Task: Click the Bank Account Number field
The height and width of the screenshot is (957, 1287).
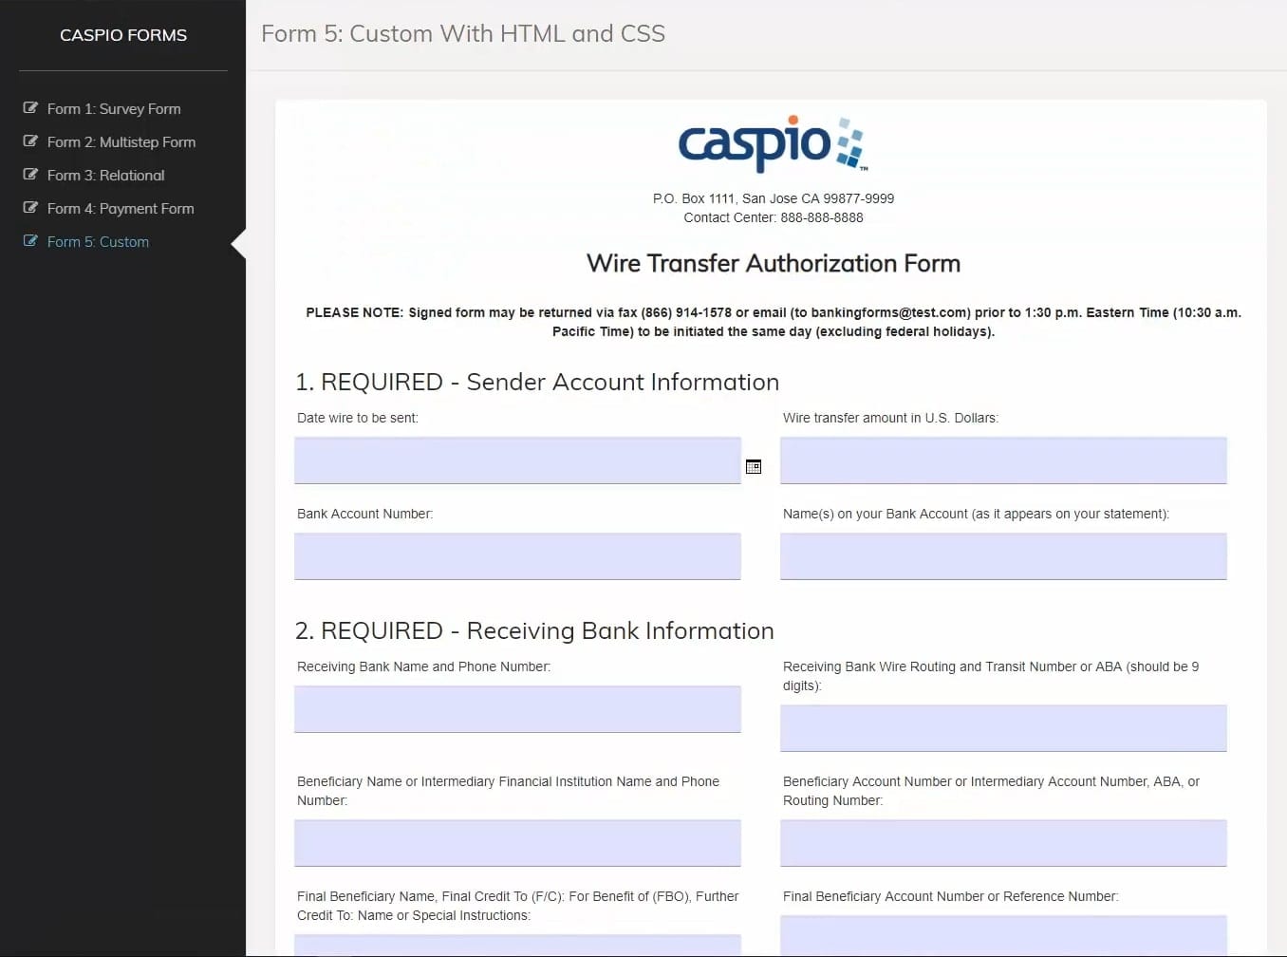Action: 517,556
